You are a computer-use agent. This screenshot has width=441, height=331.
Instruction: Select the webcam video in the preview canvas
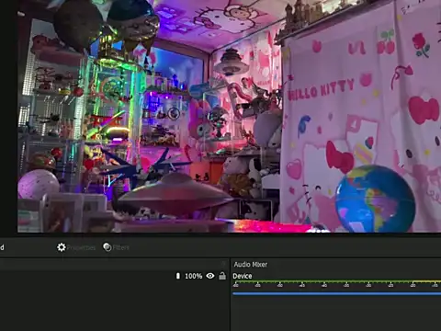229,116
